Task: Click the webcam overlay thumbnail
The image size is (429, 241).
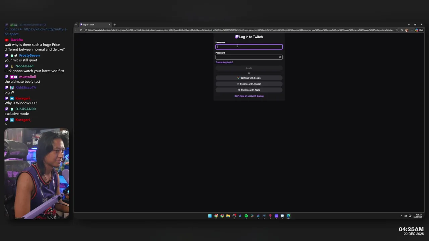Action: (x=37, y=174)
